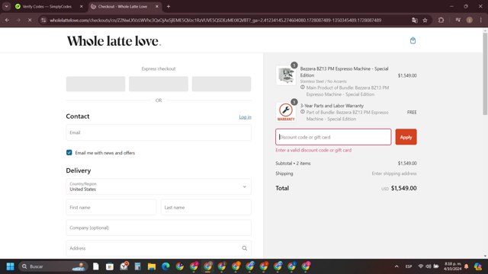Viewport: 488px width, 274px height.
Task: Open the media control icon in toolbar
Action: point(457,21)
